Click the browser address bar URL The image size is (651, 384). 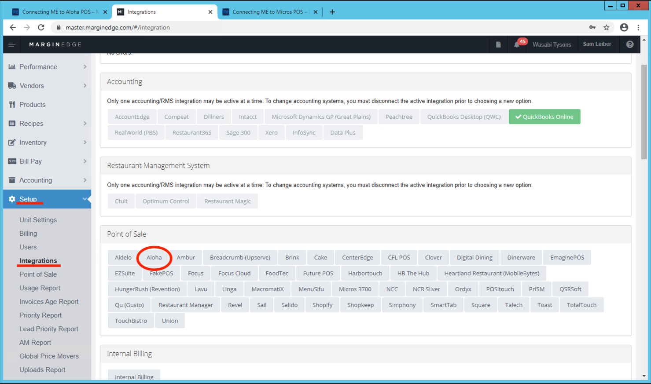click(118, 27)
